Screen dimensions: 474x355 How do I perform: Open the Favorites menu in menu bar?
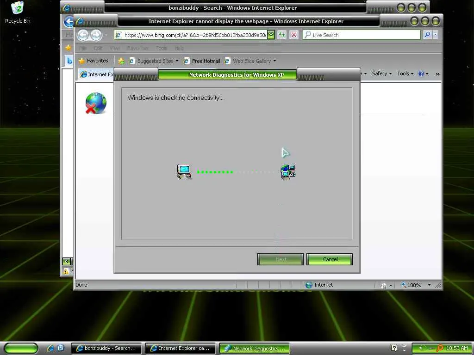[x=138, y=48]
